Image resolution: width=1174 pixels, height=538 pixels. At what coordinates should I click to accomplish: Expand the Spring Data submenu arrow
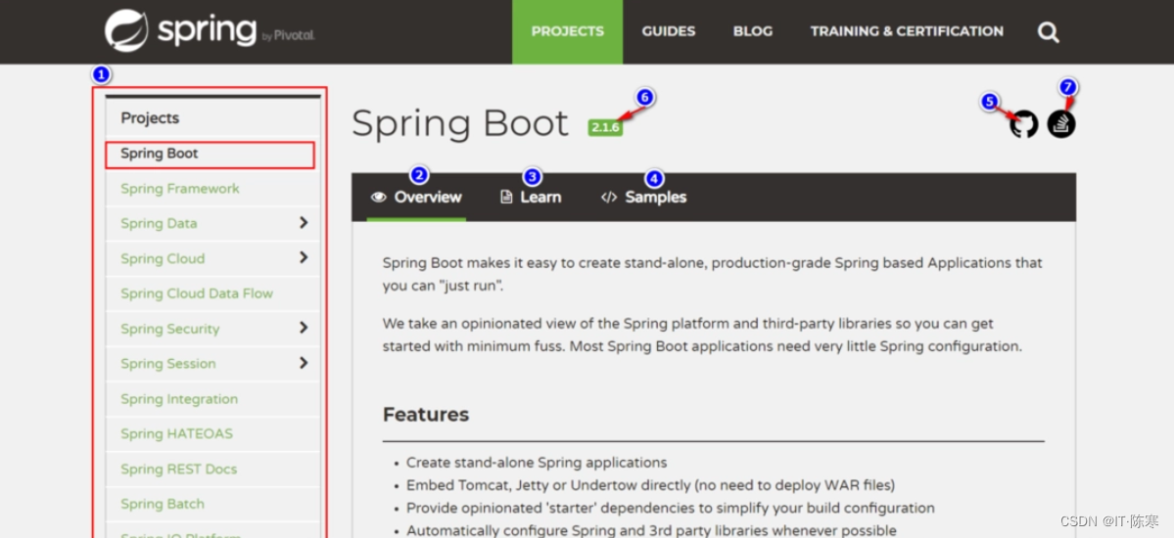pyautogui.click(x=304, y=223)
